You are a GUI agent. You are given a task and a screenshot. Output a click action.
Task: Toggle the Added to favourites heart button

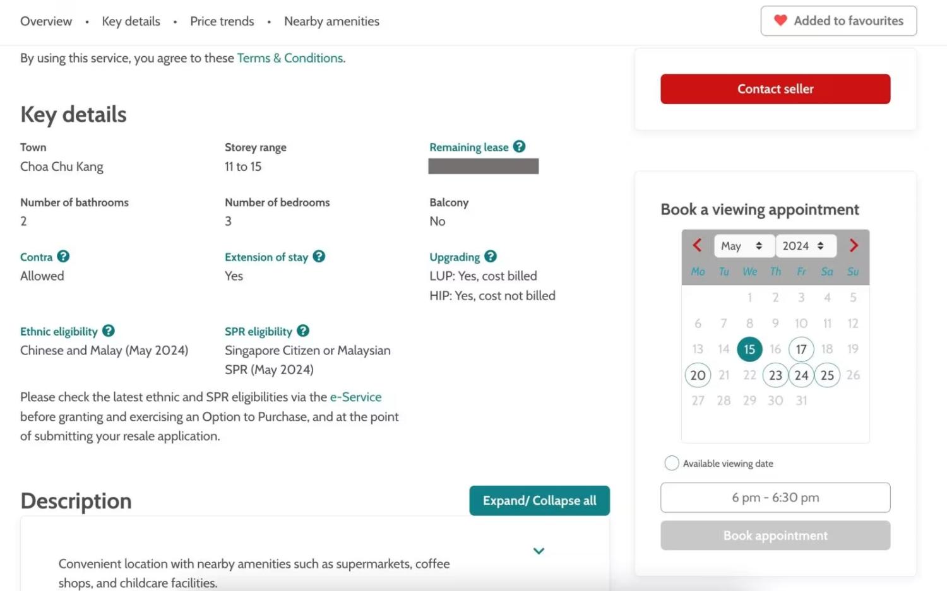(x=838, y=21)
